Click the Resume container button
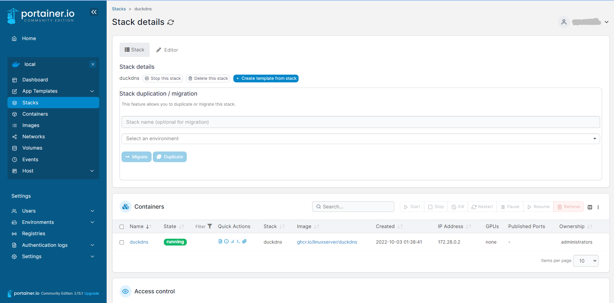 (x=538, y=207)
